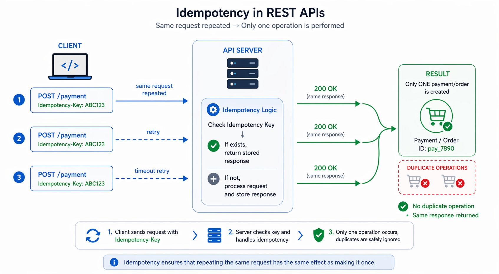Click "Only one operation occurs" step 3 text
Screen dimensions: 499x274
click(x=367, y=232)
